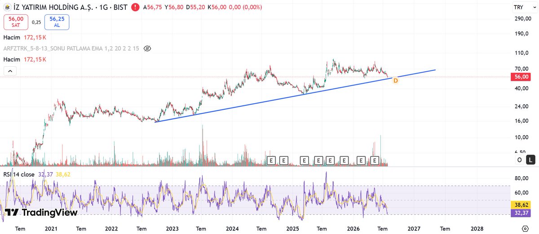Click the 2021 label on time axis
Image resolution: width=539 pixels, height=234 pixels.
[x=51, y=228]
